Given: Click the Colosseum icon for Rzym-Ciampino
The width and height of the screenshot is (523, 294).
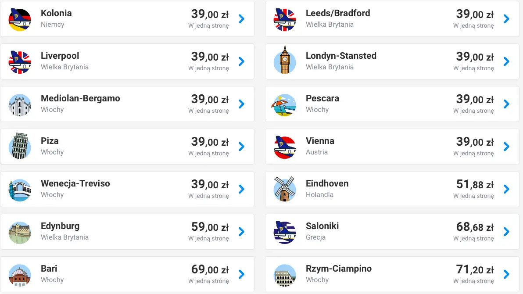Looking at the screenshot, I should point(285,274).
